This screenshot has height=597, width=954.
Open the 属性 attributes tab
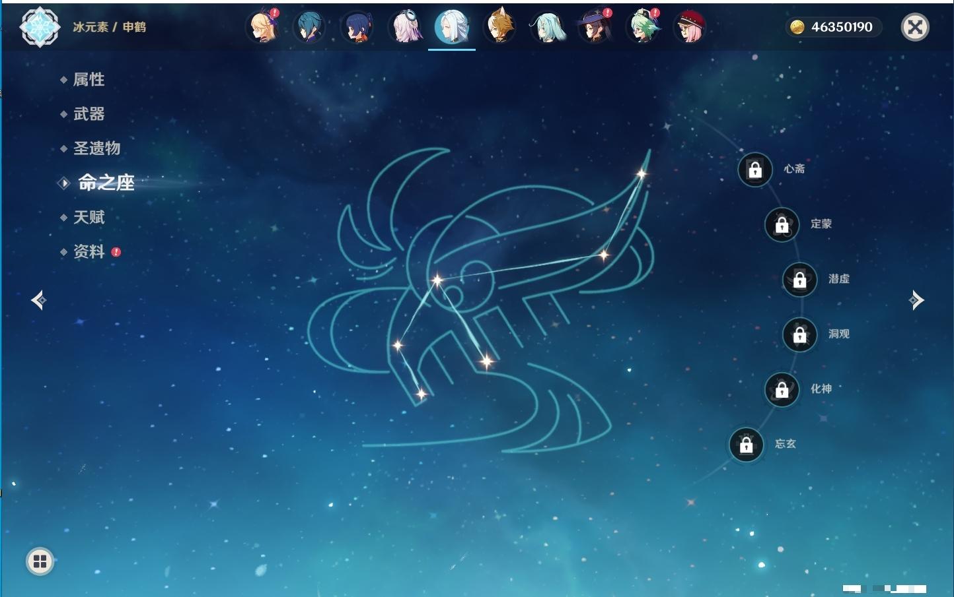[89, 80]
